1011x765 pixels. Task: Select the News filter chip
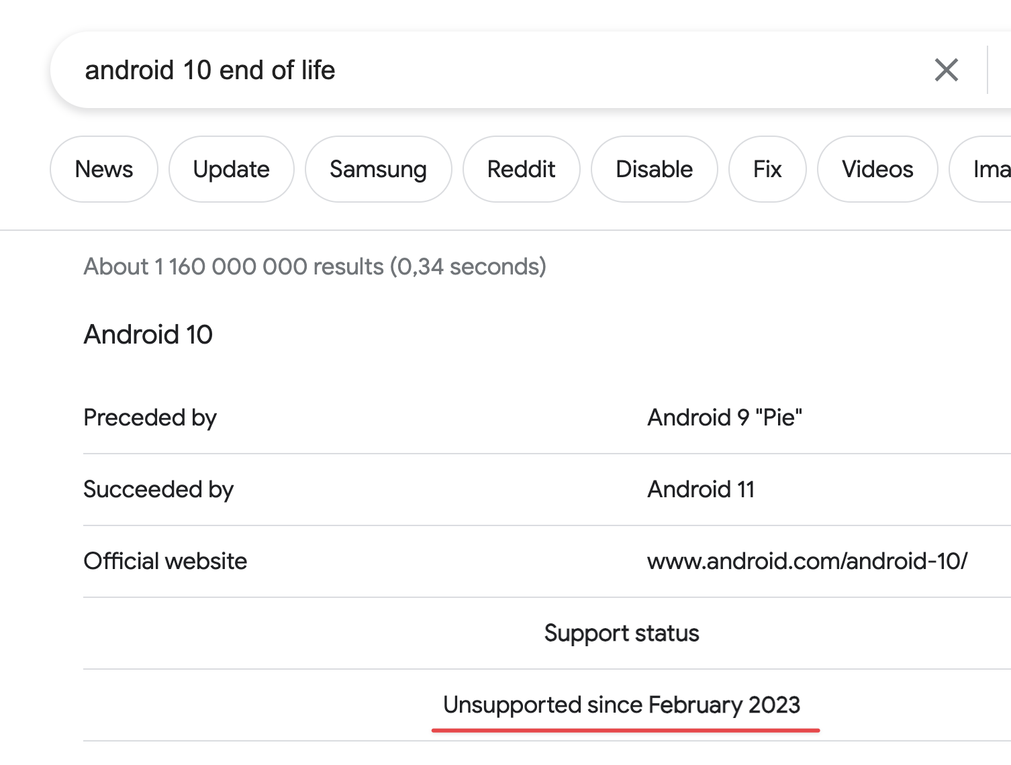coord(103,169)
